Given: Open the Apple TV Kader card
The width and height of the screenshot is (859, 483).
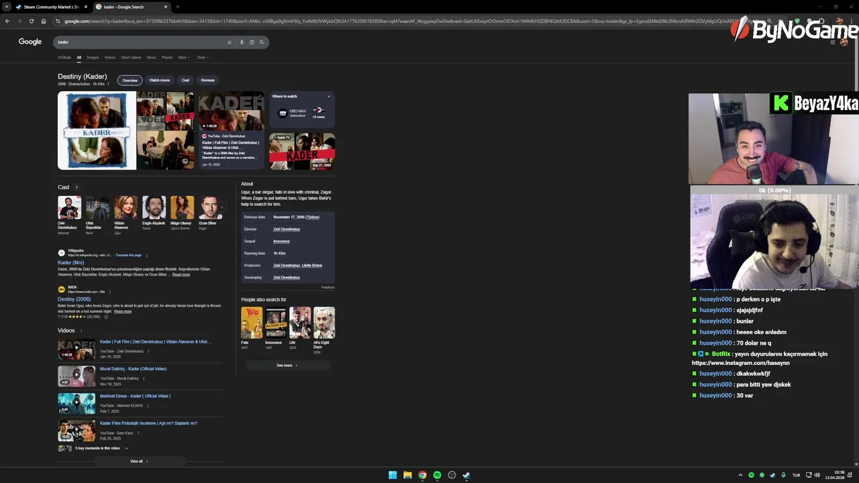Looking at the screenshot, I should [302, 152].
